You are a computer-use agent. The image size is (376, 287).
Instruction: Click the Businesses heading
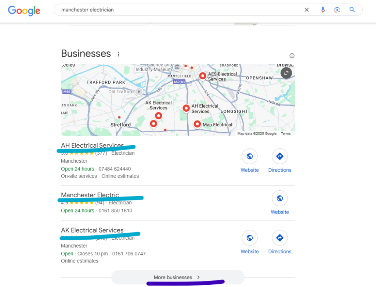[86, 54]
